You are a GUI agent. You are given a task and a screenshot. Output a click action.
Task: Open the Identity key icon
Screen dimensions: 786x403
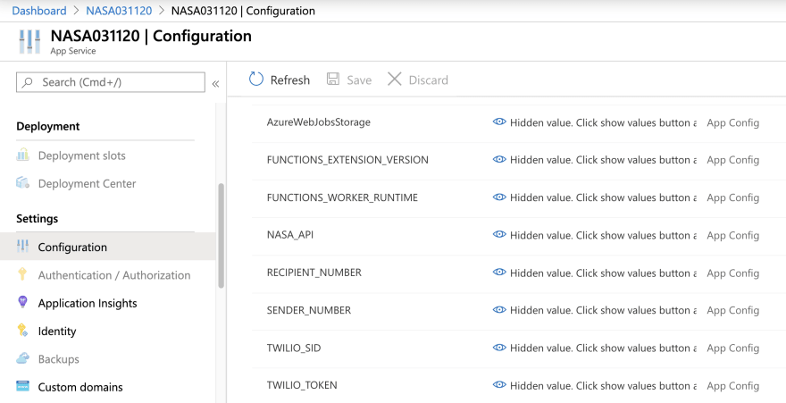coord(22,331)
